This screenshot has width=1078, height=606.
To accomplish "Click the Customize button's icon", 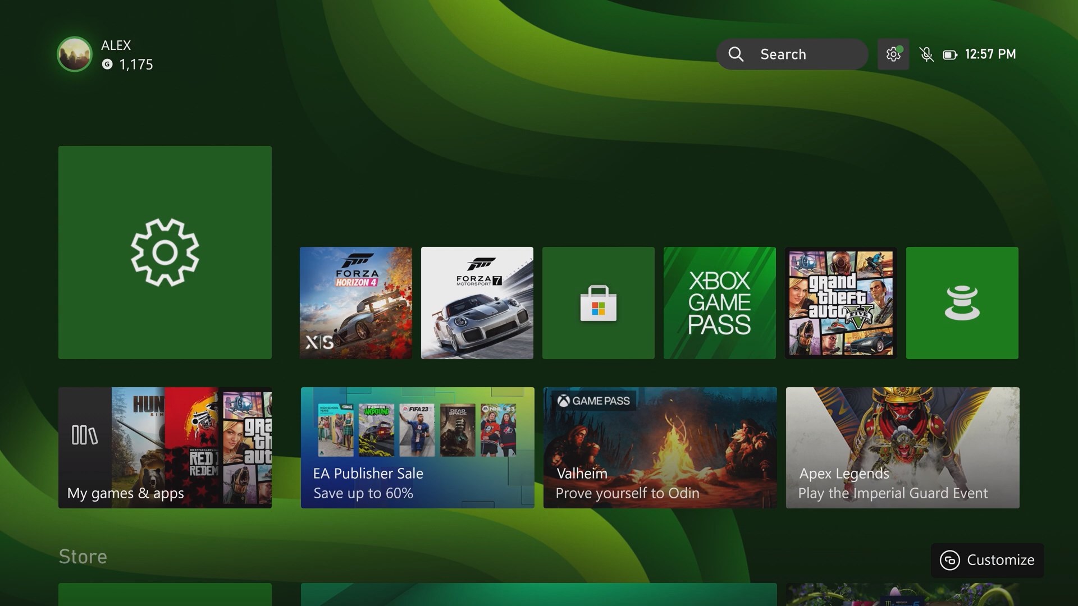I will coord(950,560).
